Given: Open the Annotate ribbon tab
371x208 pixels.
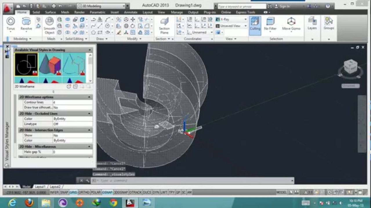Looking at the screenshot, I should pos(131,12).
